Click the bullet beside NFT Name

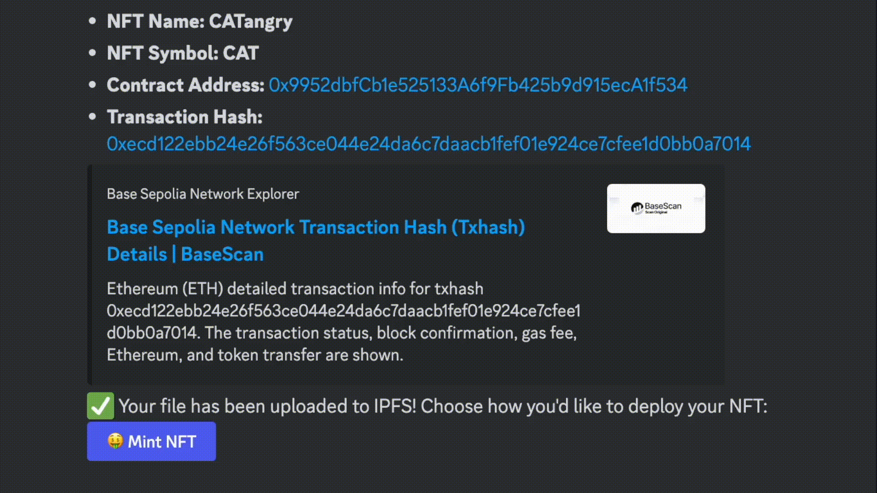tap(92, 21)
